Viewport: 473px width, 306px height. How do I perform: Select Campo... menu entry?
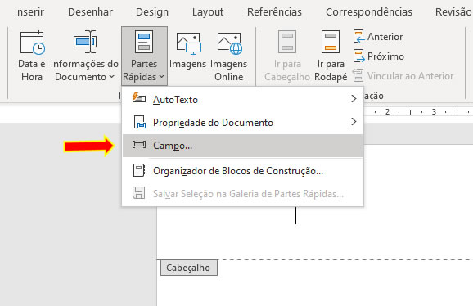[242, 146]
